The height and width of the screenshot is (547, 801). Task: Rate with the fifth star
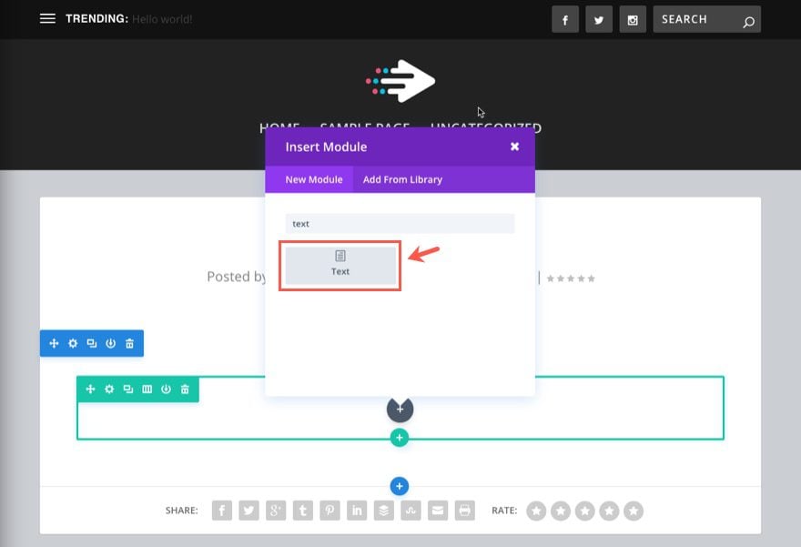pyautogui.click(x=634, y=511)
